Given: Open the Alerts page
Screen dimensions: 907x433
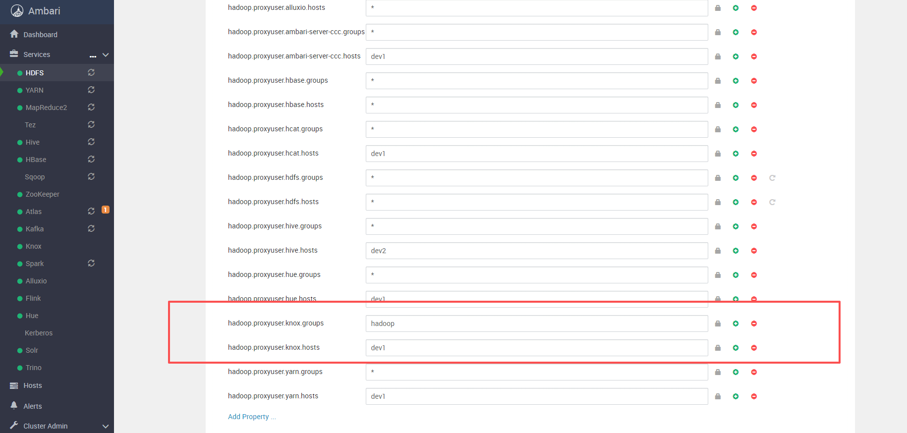Looking at the screenshot, I should (x=33, y=406).
